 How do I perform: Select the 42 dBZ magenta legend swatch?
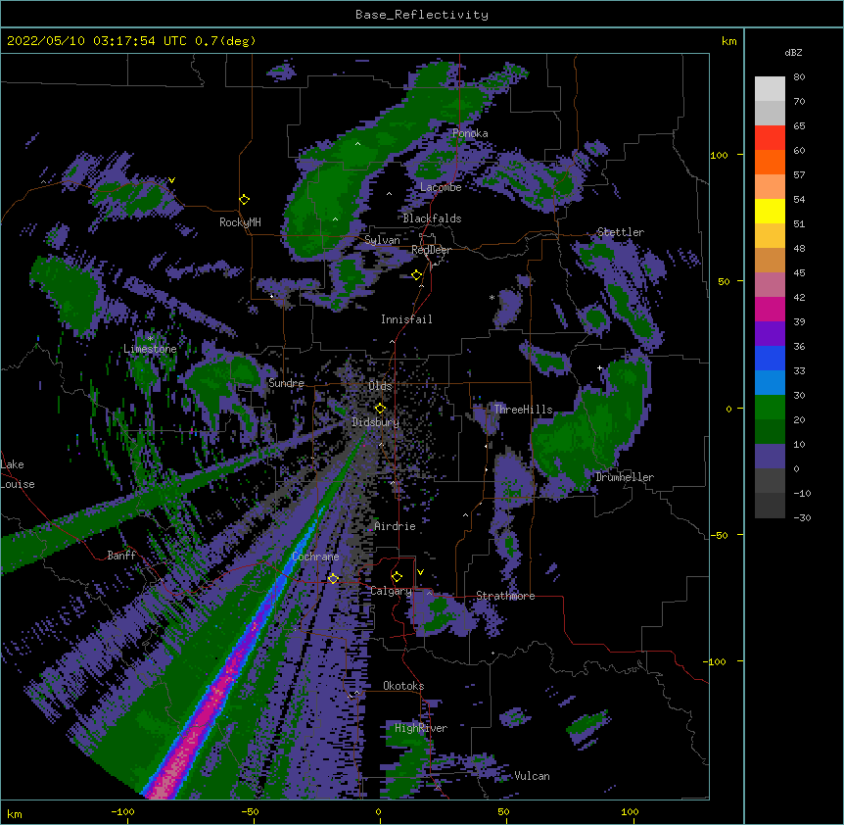770,309
